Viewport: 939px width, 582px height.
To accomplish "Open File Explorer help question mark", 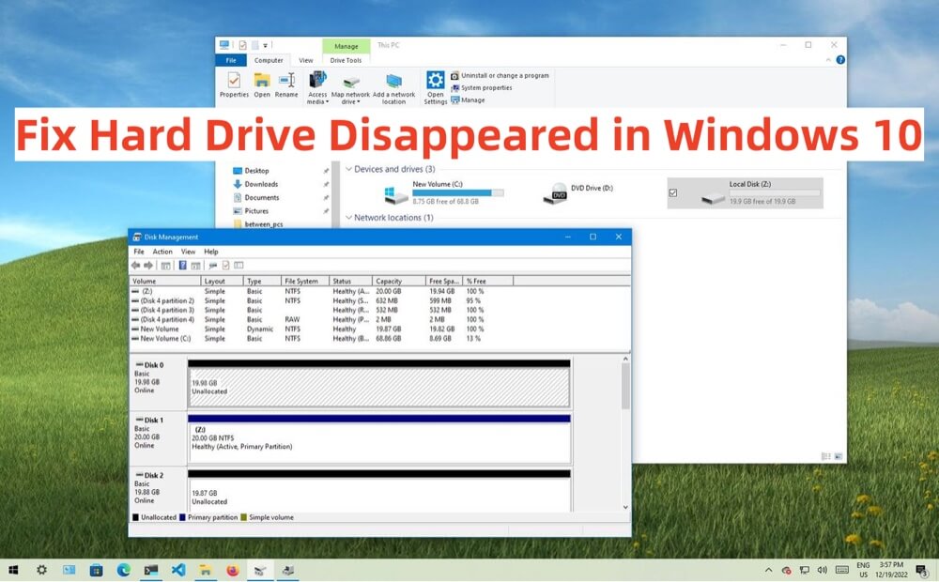I will coord(840,60).
